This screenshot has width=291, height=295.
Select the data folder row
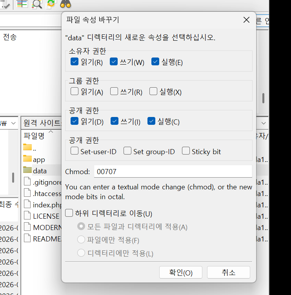point(42,171)
